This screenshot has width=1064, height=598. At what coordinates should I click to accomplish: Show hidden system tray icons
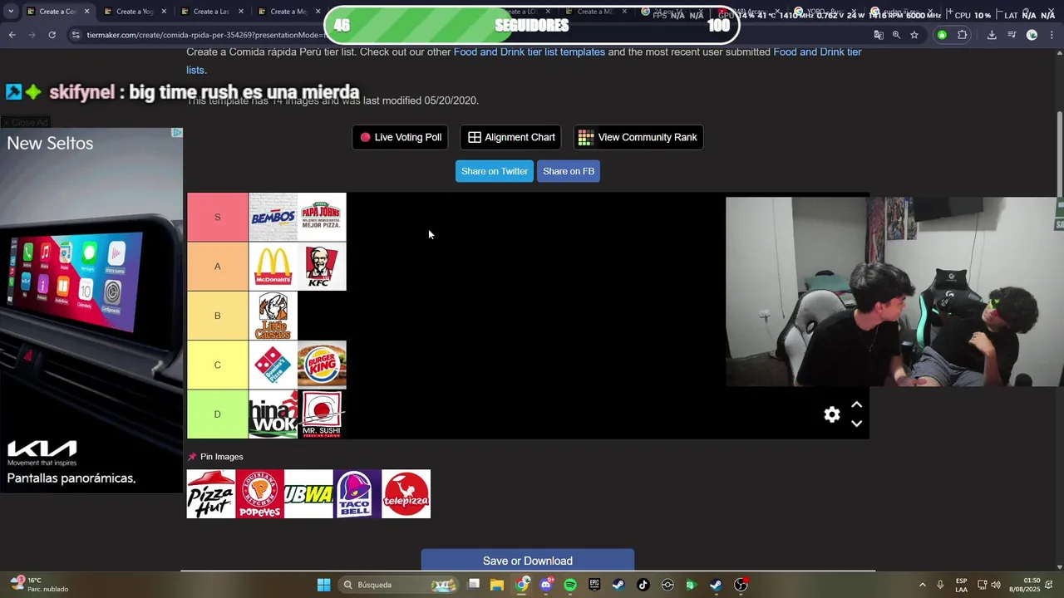pyautogui.click(x=922, y=585)
